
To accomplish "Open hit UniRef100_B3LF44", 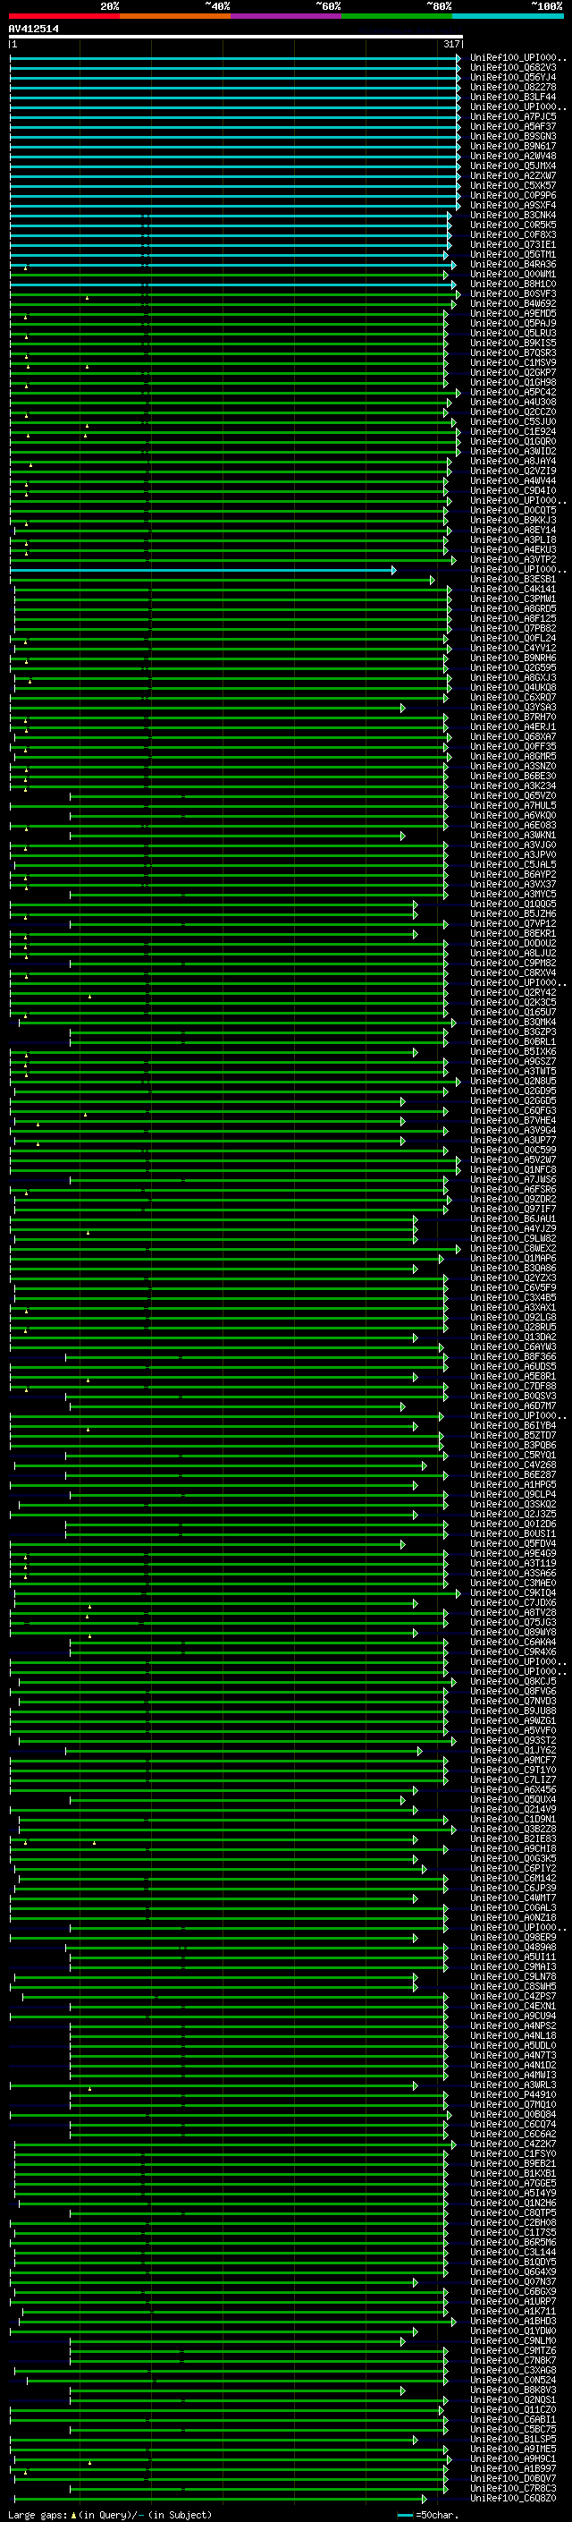I will [x=513, y=97].
